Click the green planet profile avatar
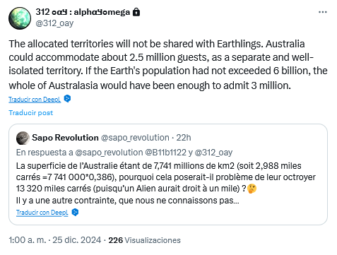 [20, 18]
